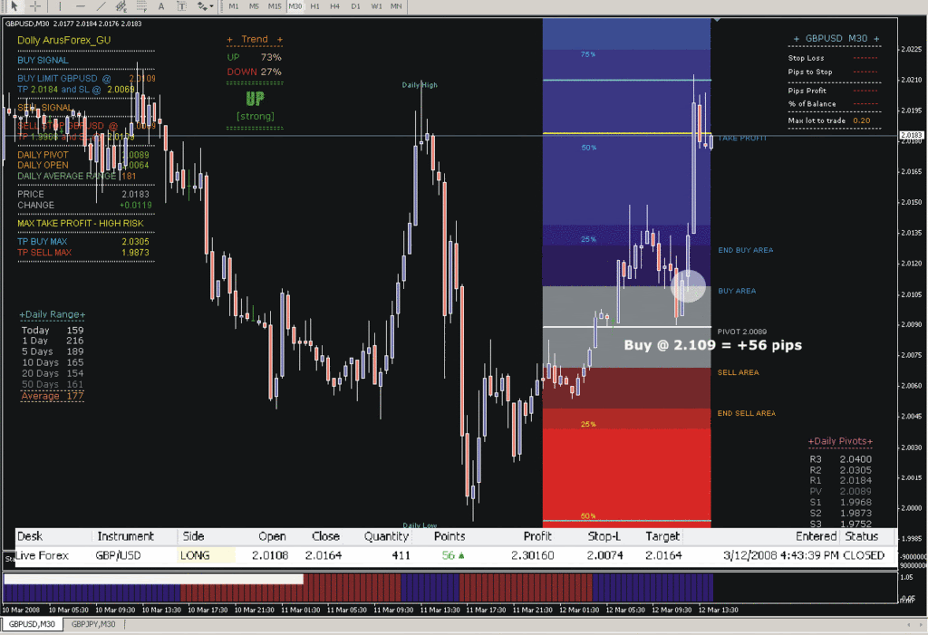
Task: Click the chart tabs scroll right arrow
Action: 921,625
